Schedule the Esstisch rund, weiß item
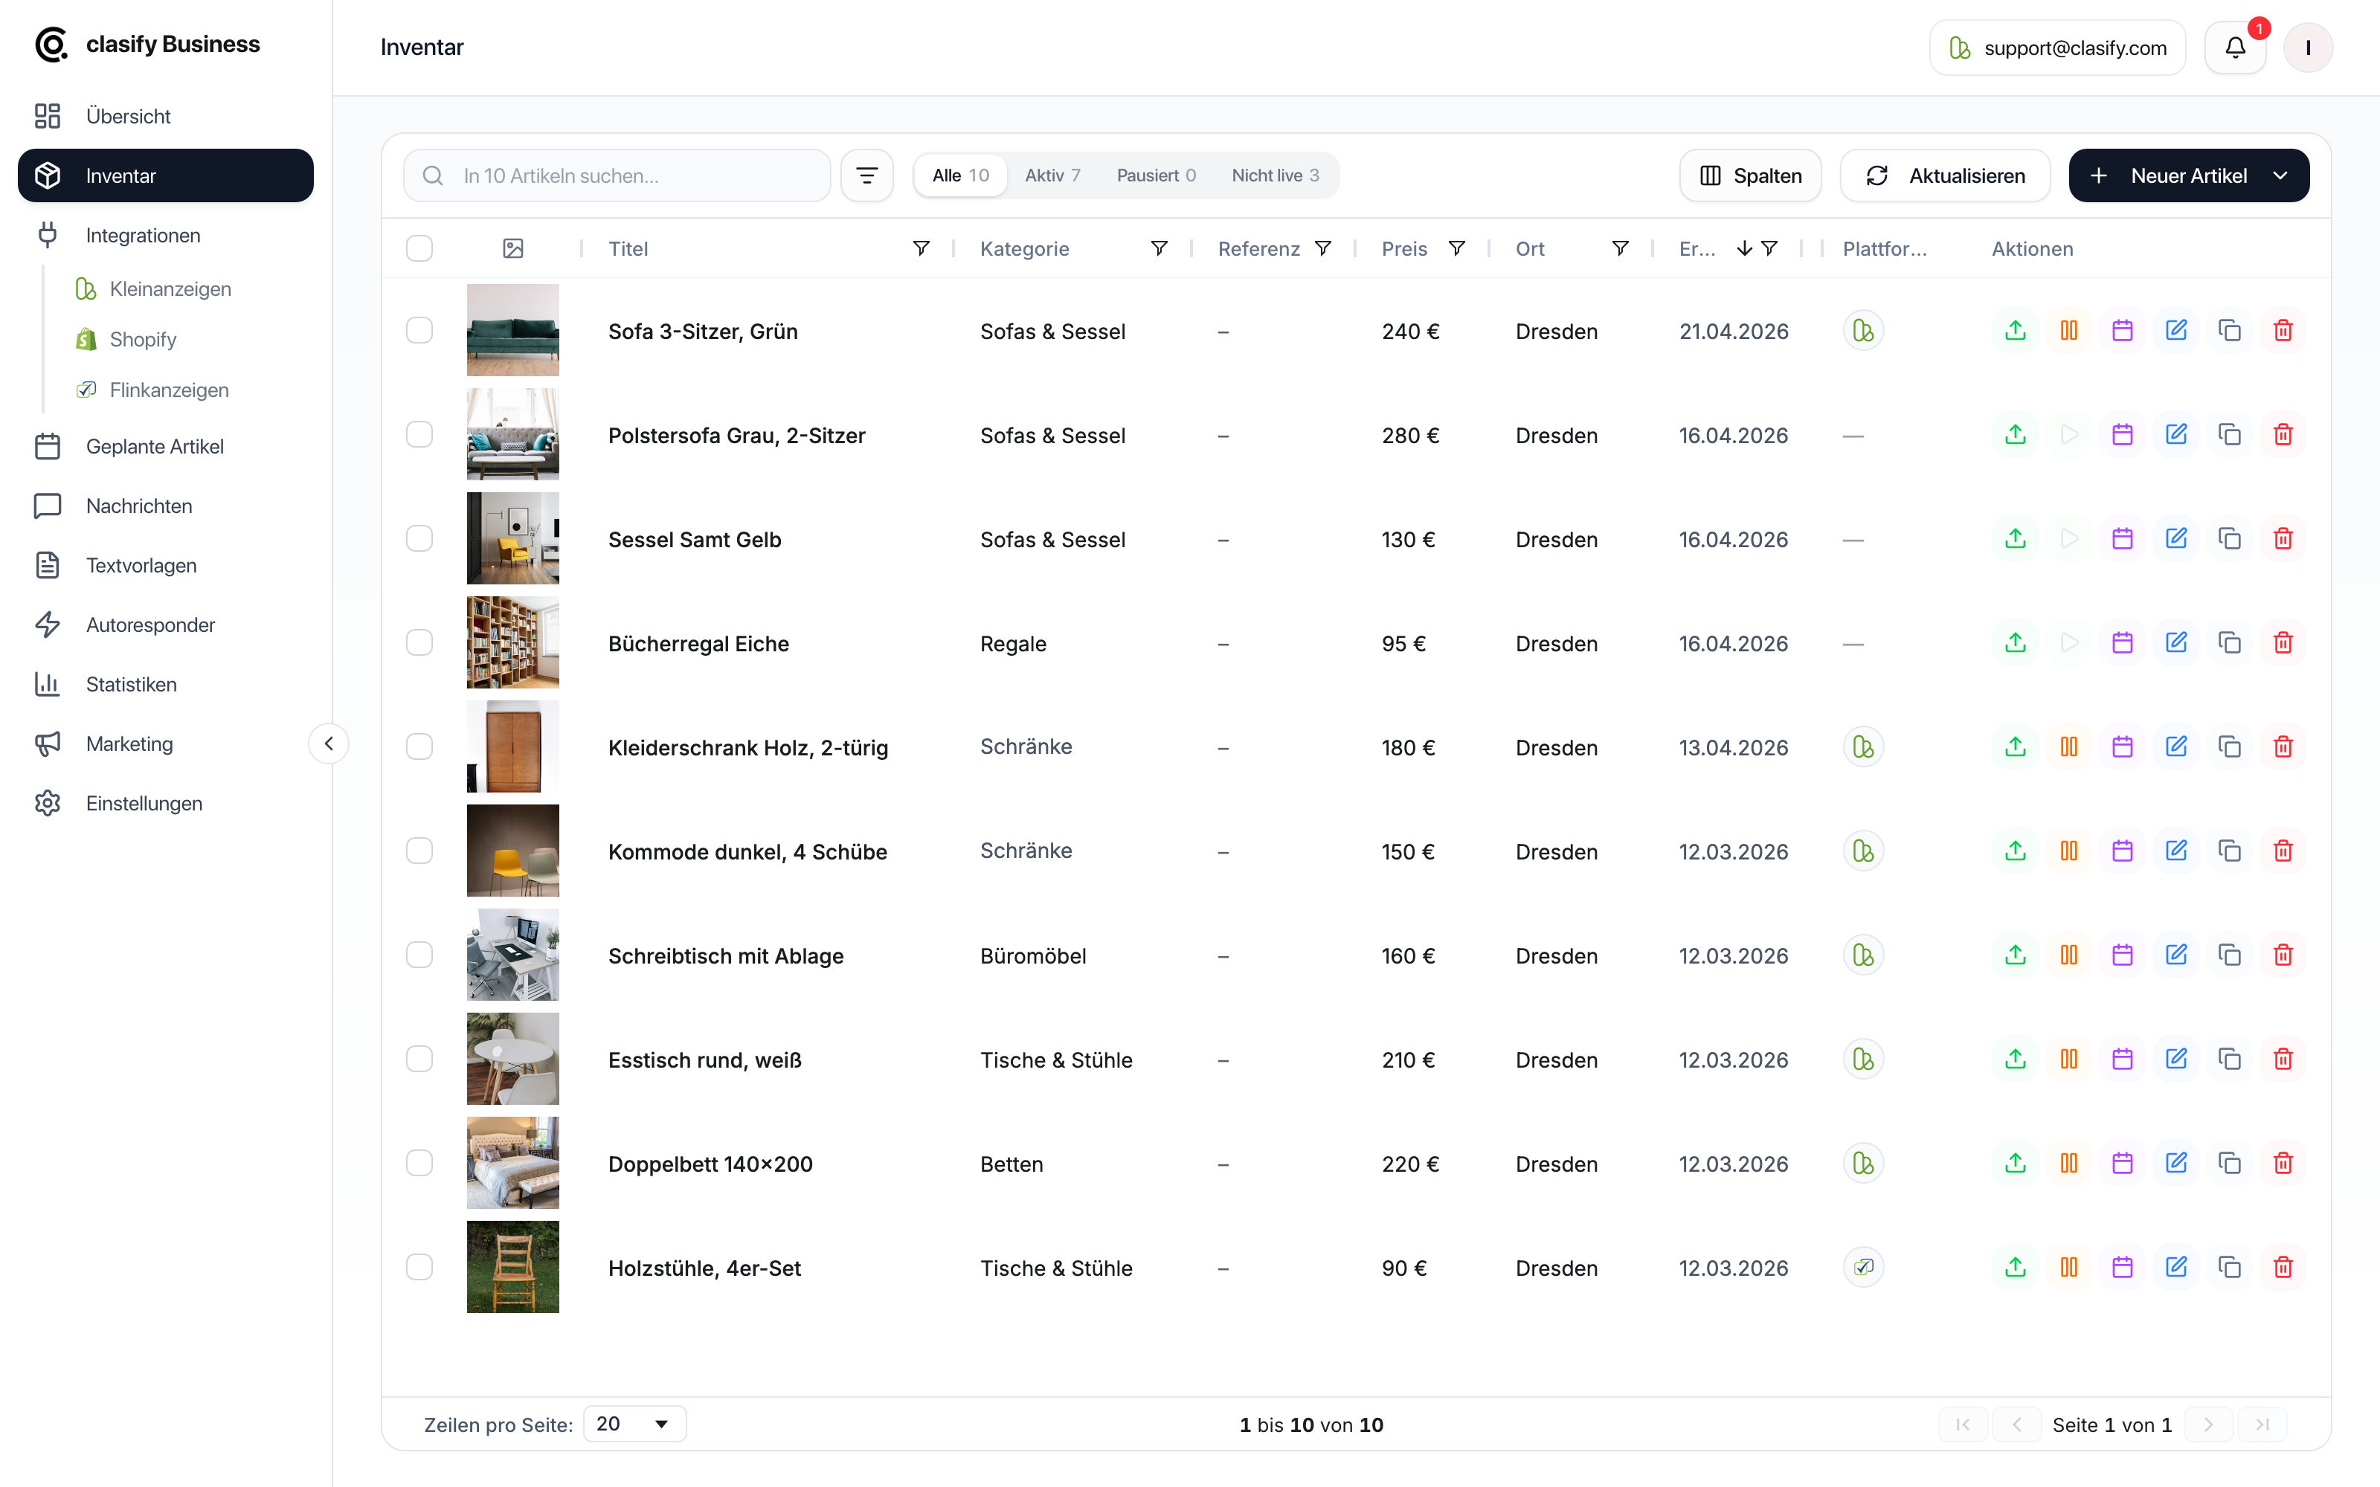This screenshot has height=1487, width=2380. pyautogui.click(x=2123, y=1059)
